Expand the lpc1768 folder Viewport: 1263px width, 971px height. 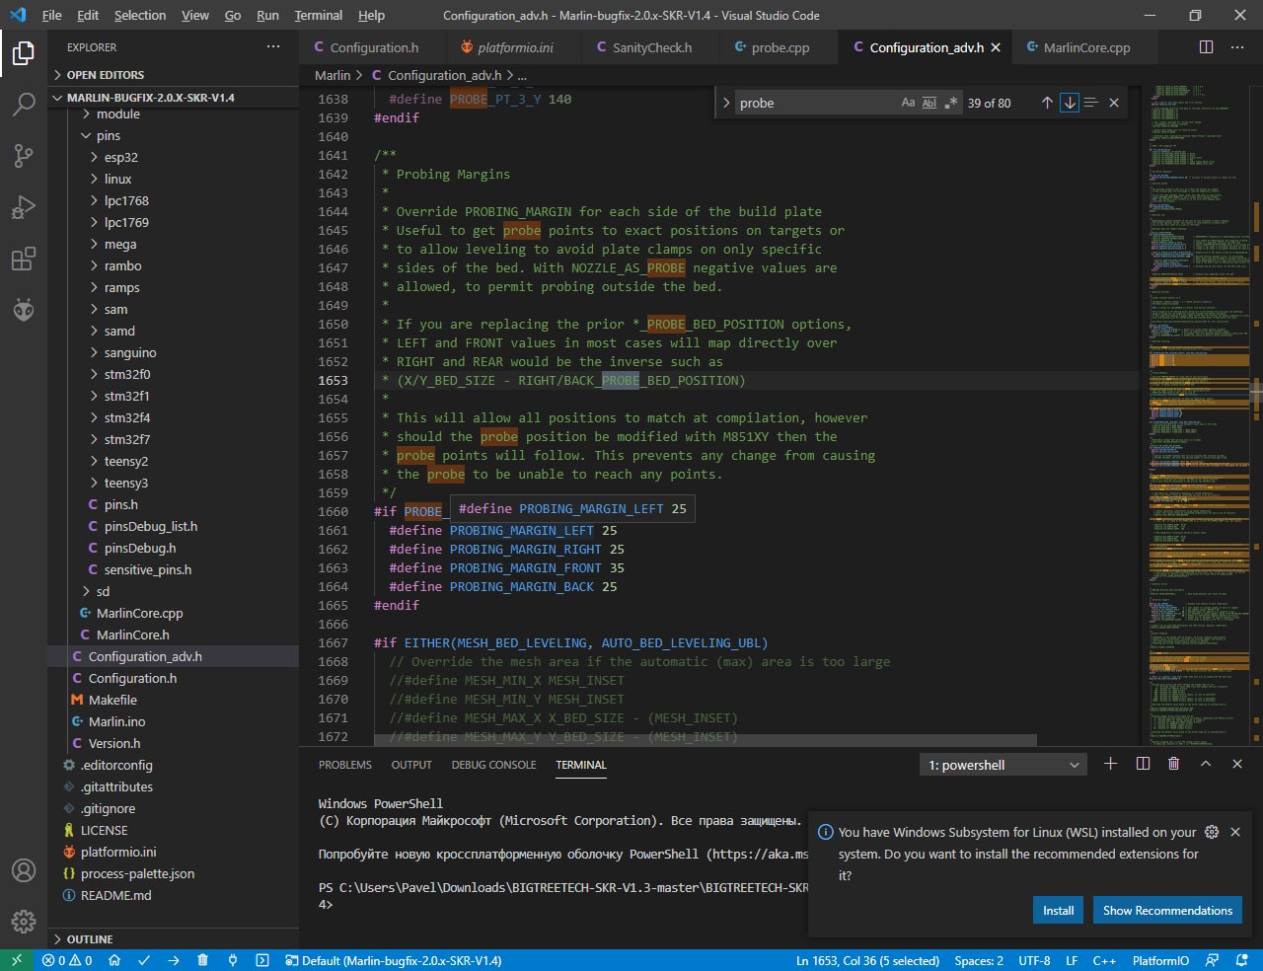pyautogui.click(x=173, y=201)
